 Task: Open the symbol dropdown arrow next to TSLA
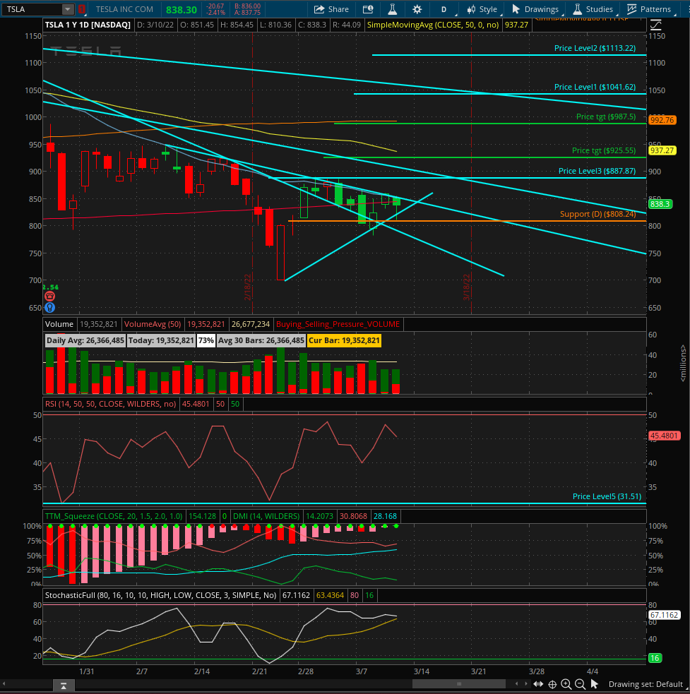click(x=67, y=9)
